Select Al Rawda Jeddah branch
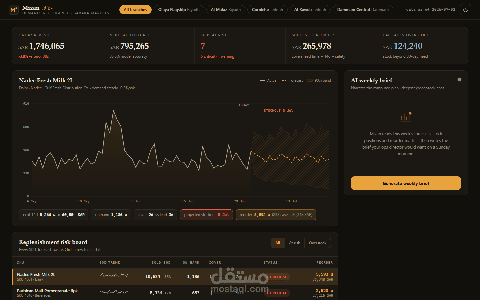The image size is (480, 300). 310,10
